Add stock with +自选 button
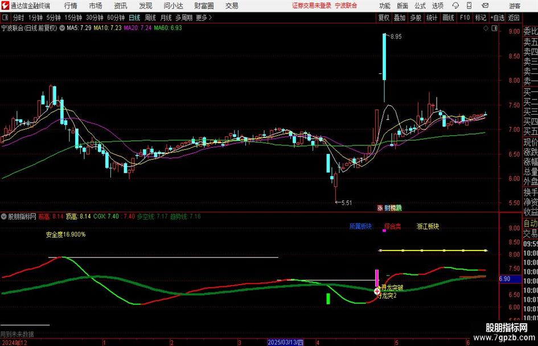Image resolution: width=538 pixels, height=346 pixels. pos(498,18)
